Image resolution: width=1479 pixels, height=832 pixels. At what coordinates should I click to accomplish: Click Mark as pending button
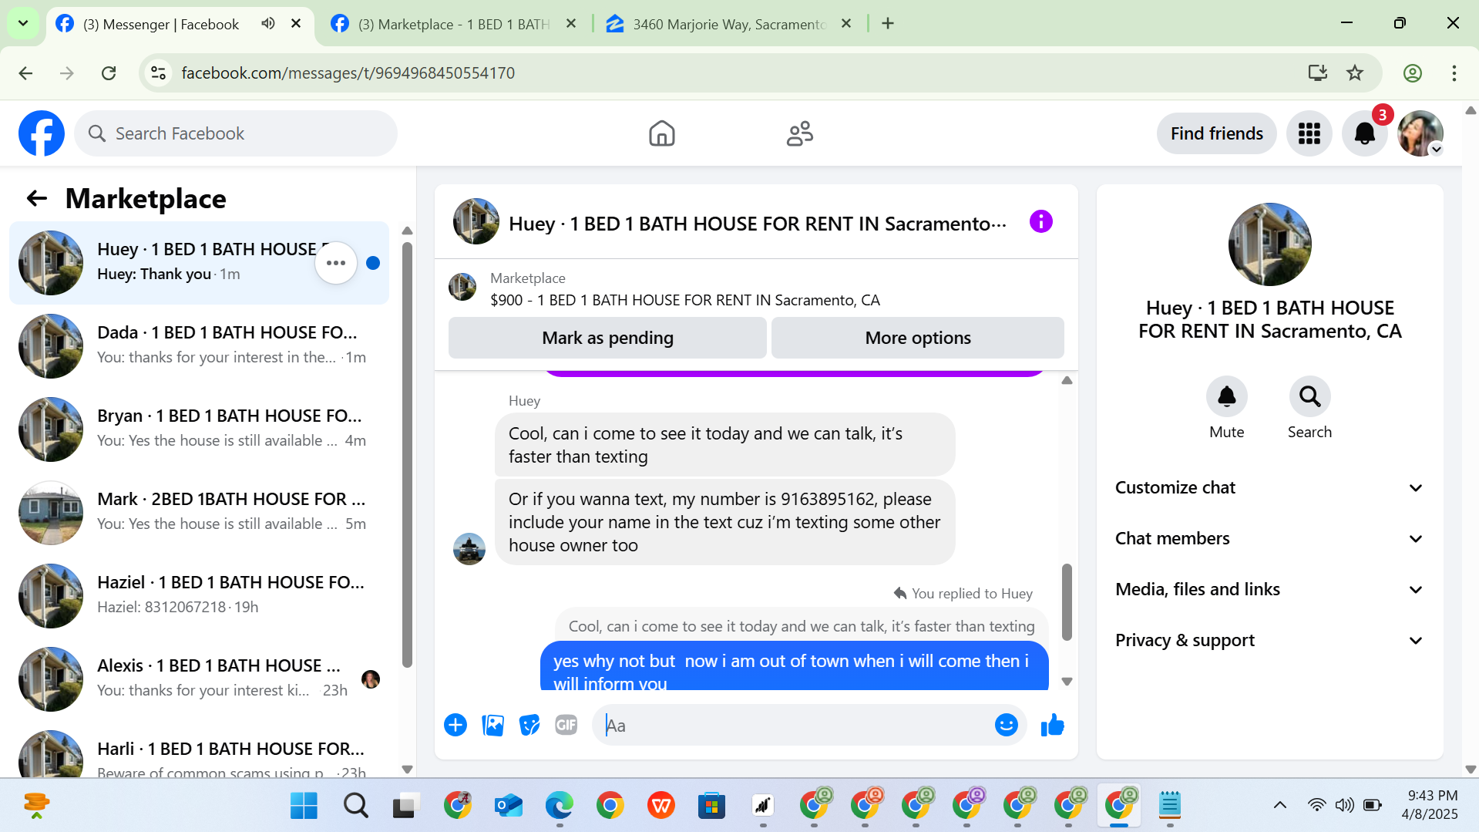607,338
